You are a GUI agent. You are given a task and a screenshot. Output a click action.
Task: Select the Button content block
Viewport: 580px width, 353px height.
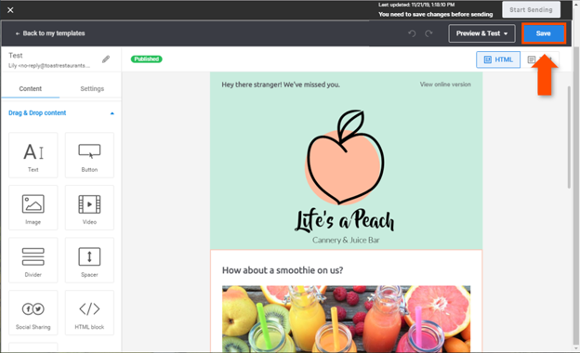(x=89, y=155)
